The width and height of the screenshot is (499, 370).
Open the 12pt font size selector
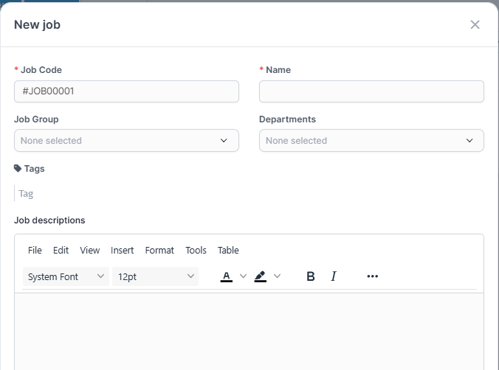[x=155, y=276]
